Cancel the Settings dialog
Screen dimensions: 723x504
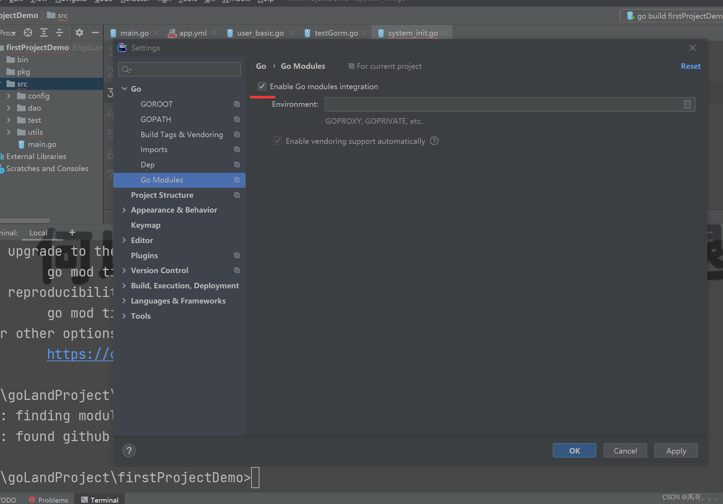click(625, 451)
